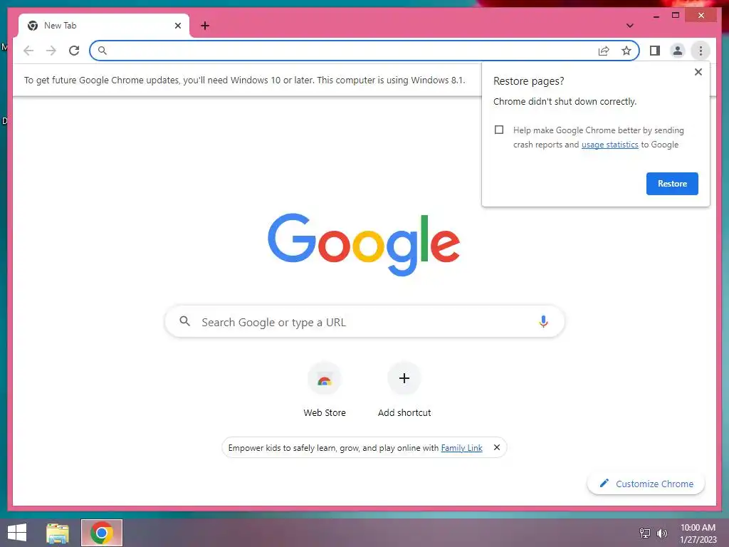Screen dimensions: 729x547
Task: Dismiss the Family Link promo
Action: click(496, 447)
